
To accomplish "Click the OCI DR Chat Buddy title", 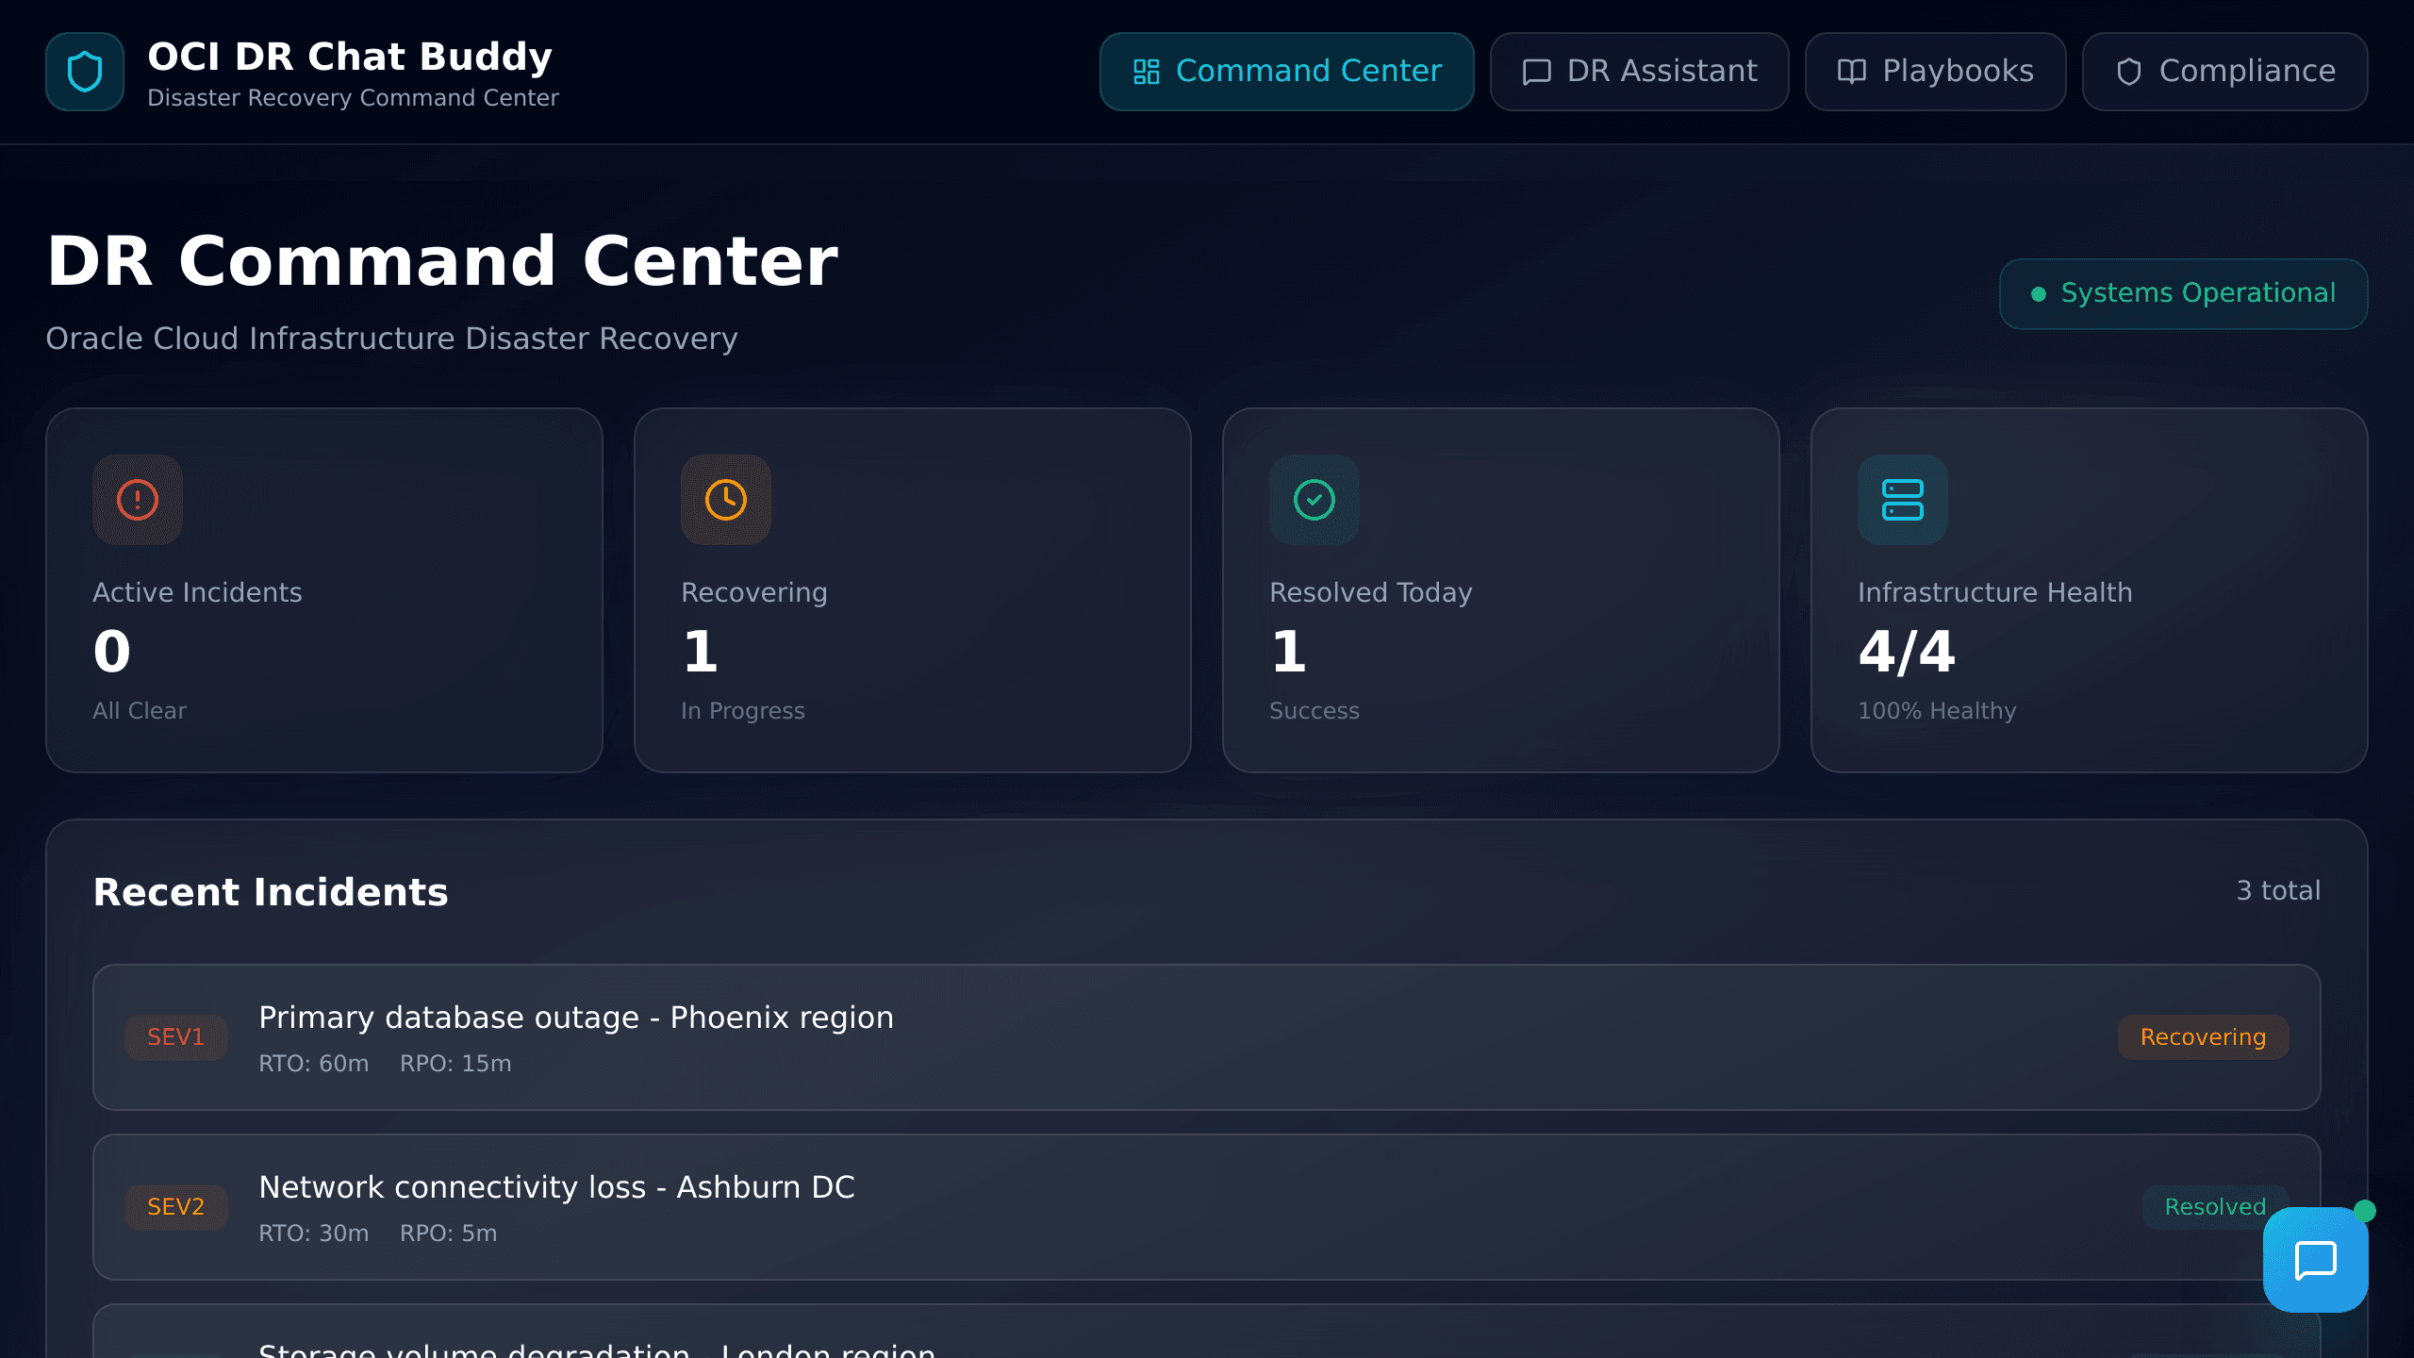I will 350,57.
